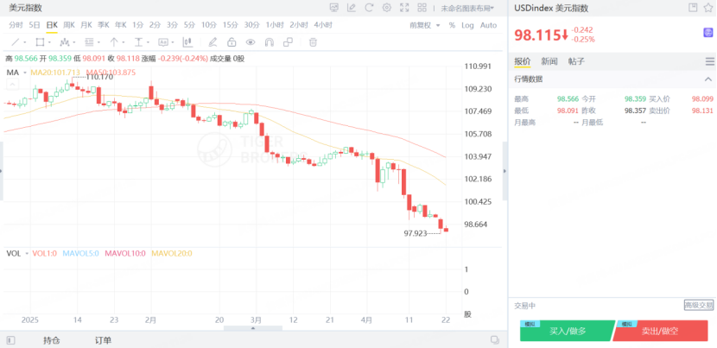Select the 报价 quotes tab

(x=523, y=61)
